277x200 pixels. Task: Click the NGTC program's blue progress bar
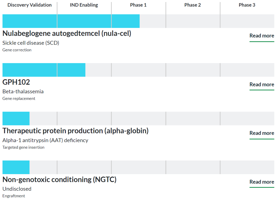pyautogui.click(x=16, y=167)
